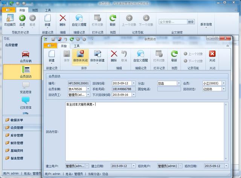Image resolution: width=241 pixels, height=178 pixels.
Task: Click 下一个对象 in dialog 记录导航 group
Action: (x=193, y=61)
